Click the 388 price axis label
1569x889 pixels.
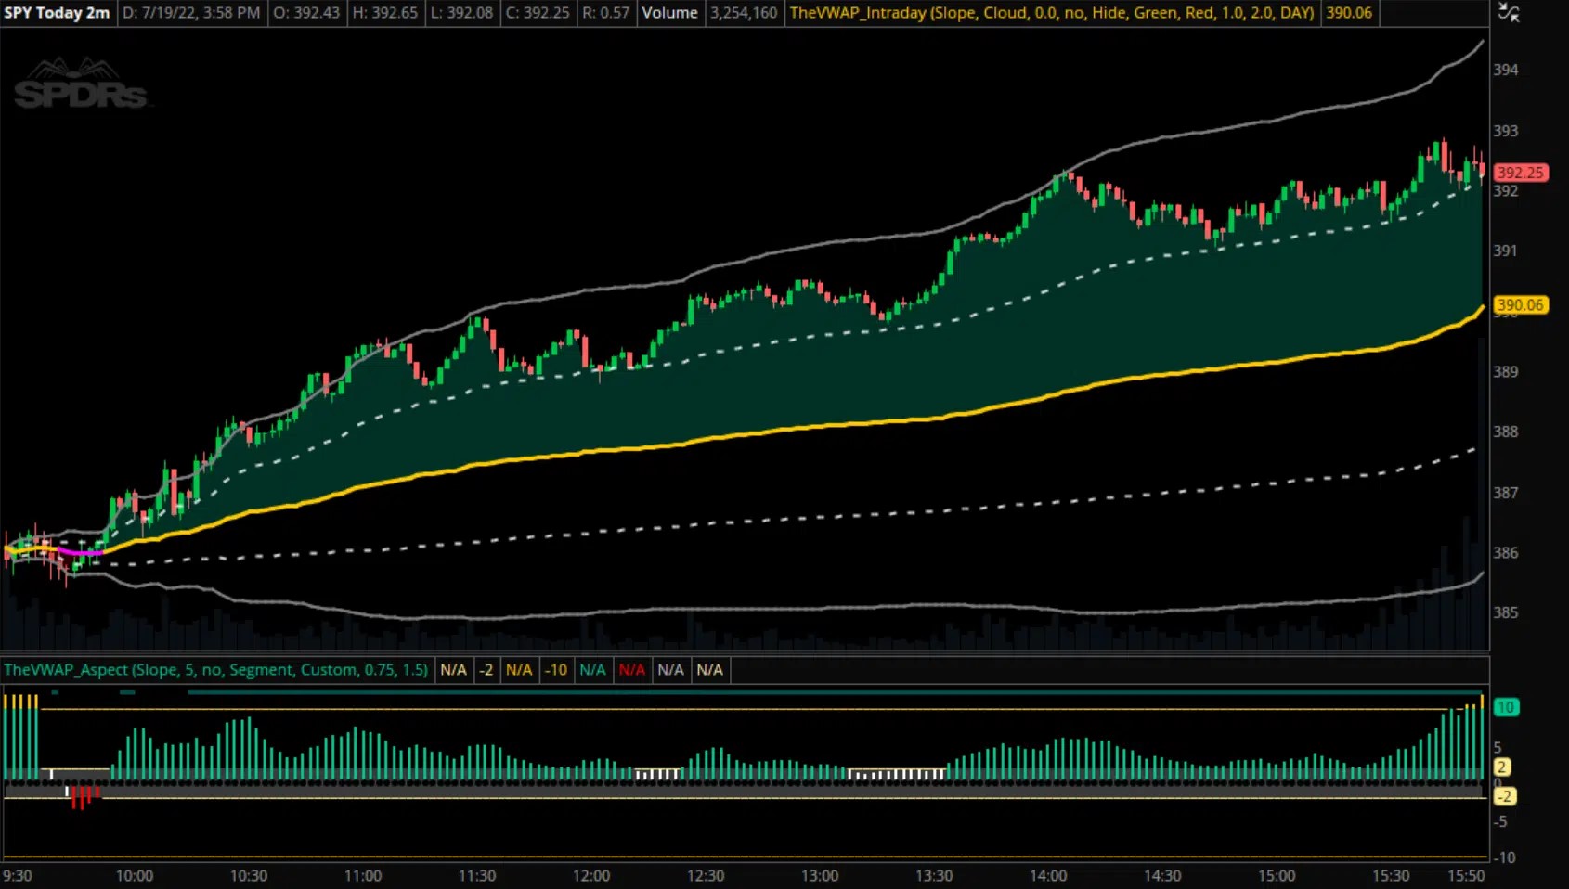click(x=1506, y=432)
